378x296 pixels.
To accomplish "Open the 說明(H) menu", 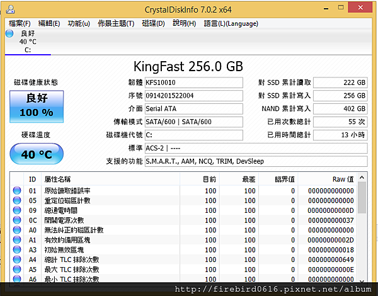I will click(x=184, y=24).
